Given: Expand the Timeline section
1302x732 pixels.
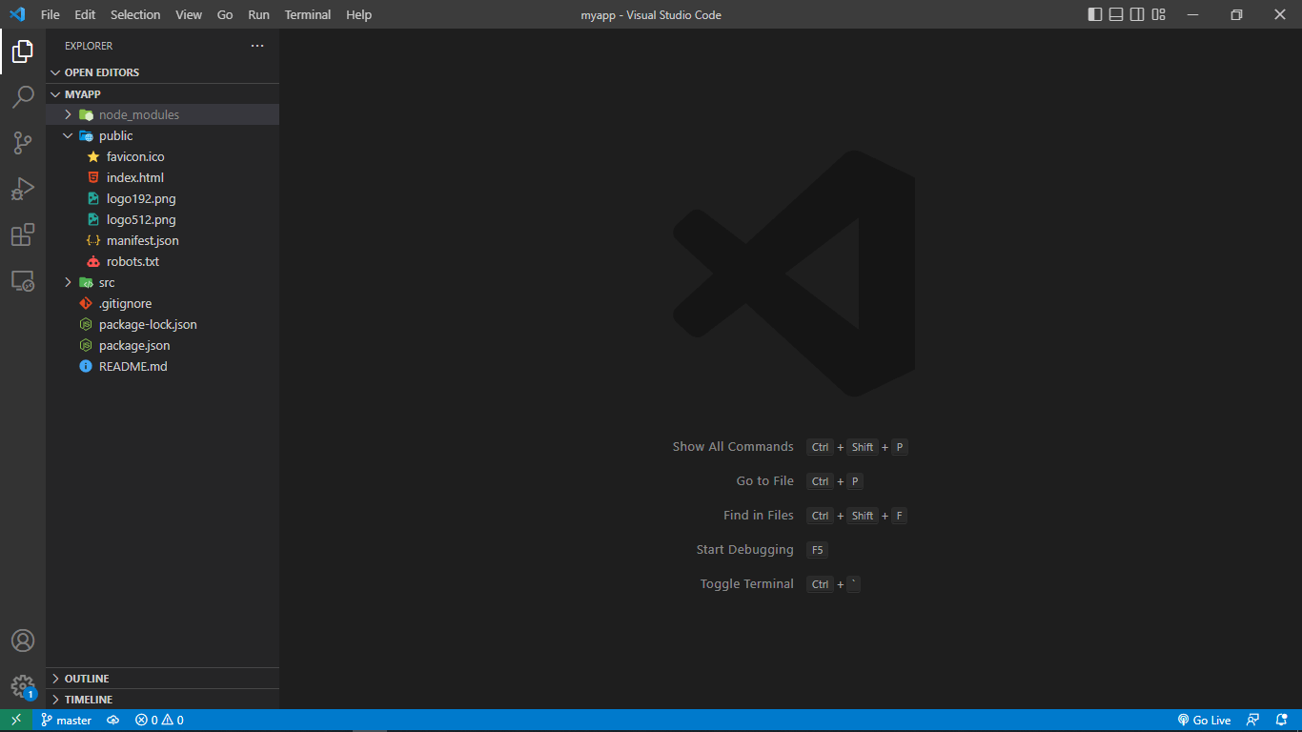Looking at the screenshot, I should 162,700.
